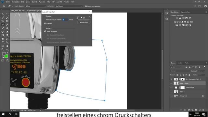The width and height of the screenshot is (208, 117).
Task: Open the Auswahl menu
Action: (42, 2)
